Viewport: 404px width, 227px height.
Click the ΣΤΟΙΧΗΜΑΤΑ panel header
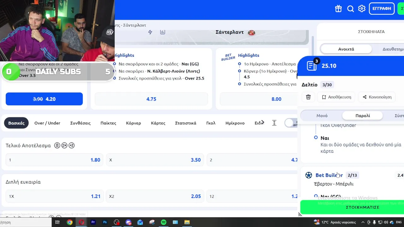(371, 32)
